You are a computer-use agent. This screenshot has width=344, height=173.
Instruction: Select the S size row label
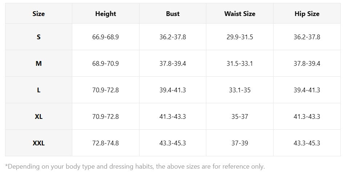(x=39, y=37)
